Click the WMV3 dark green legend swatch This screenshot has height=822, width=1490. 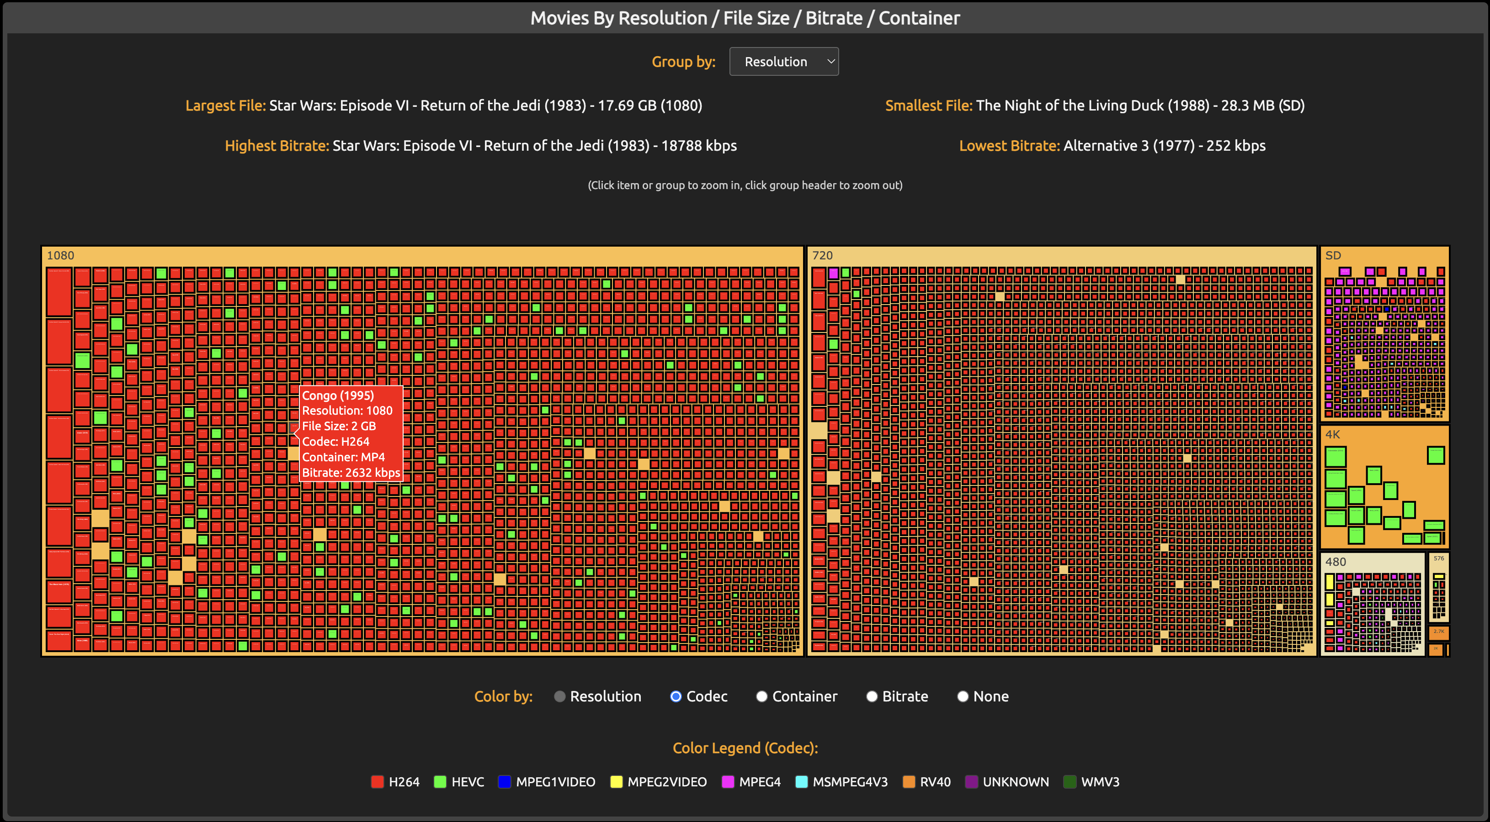1070,782
